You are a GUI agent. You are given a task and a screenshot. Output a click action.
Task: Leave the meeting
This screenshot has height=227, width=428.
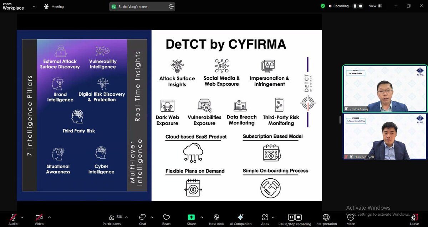click(414, 219)
